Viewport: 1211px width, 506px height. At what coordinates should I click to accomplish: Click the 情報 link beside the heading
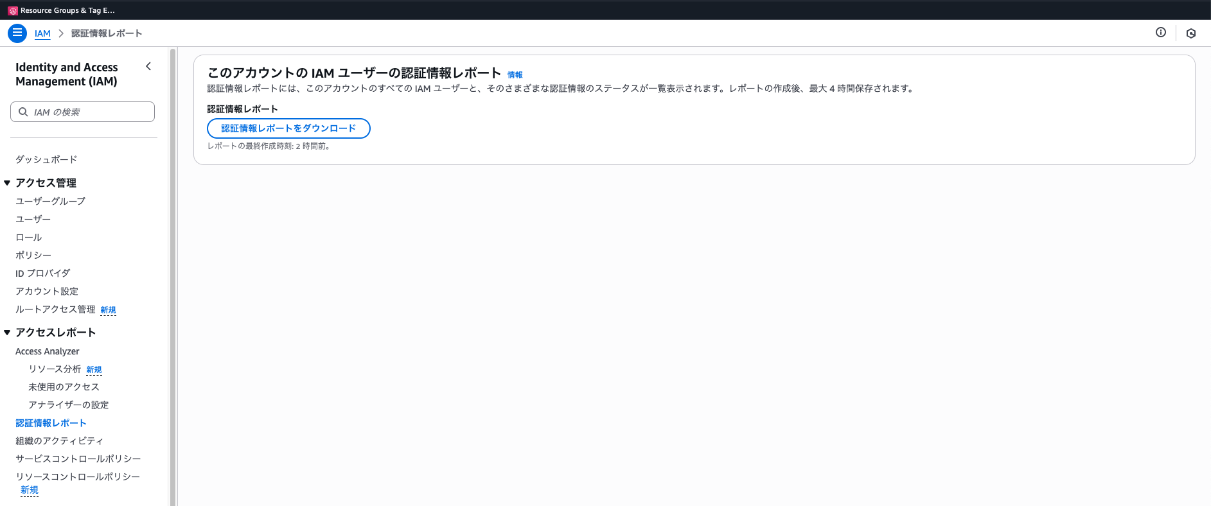click(515, 75)
